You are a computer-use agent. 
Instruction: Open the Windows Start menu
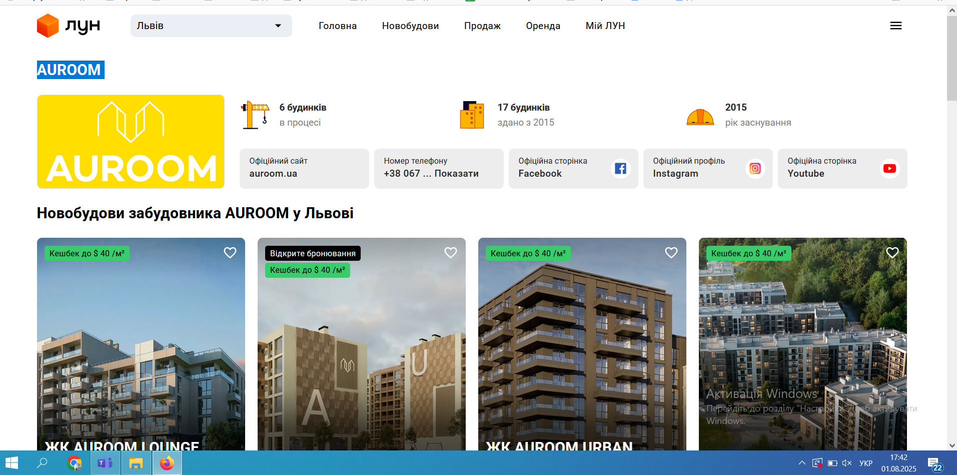(12, 463)
